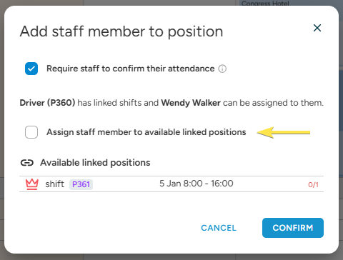Click the CONFIRM button
The image size is (343, 260).
pyautogui.click(x=293, y=228)
